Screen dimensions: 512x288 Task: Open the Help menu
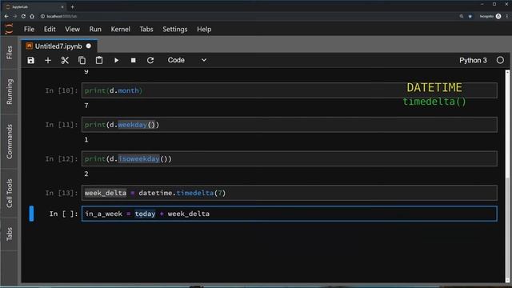(204, 30)
